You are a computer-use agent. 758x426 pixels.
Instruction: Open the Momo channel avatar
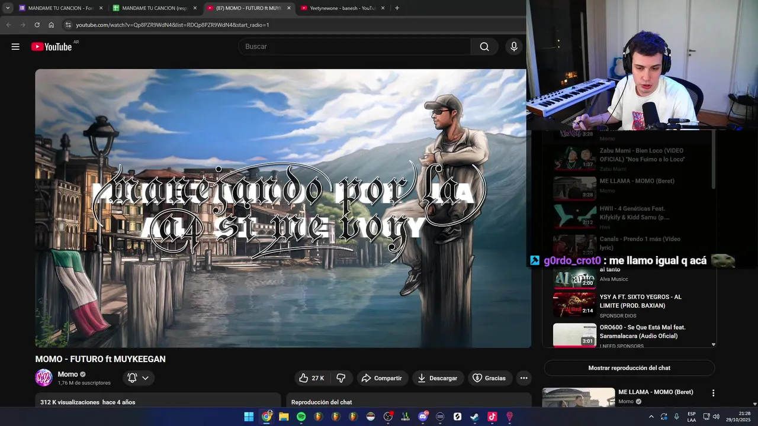coord(44,377)
